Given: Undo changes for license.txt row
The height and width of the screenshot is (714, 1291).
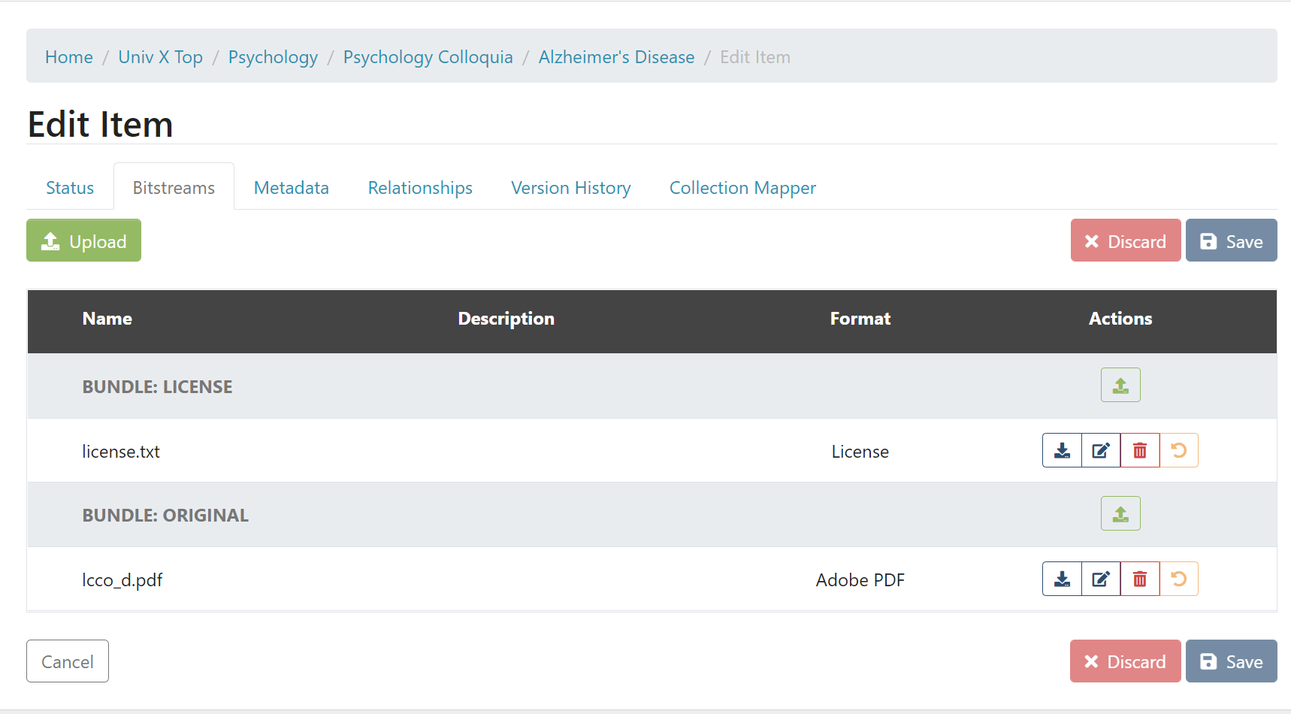Looking at the screenshot, I should (1179, 450).
